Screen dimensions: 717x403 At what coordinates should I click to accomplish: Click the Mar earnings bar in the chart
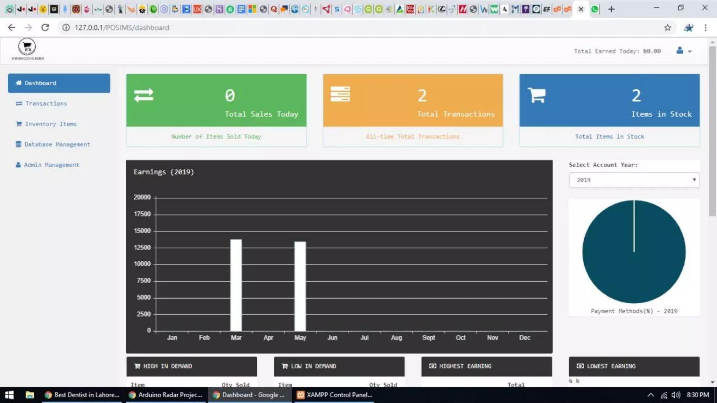(236, 285)
